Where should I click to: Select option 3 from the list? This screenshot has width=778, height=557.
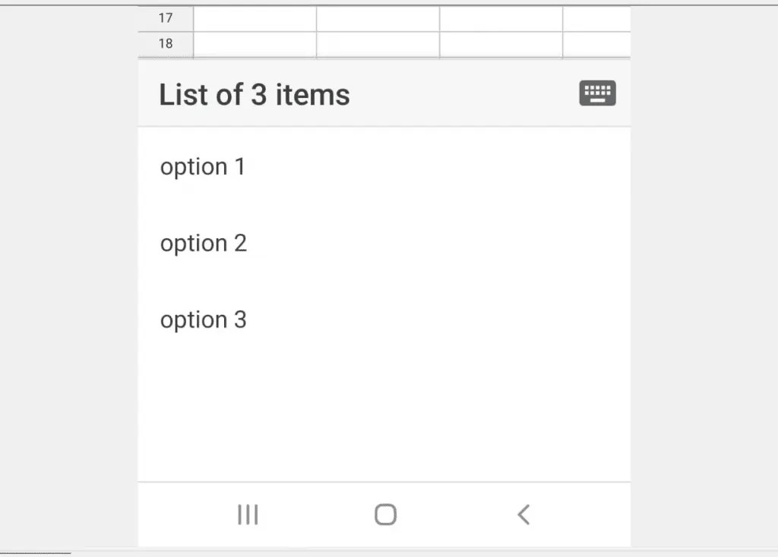pos(204,319)
